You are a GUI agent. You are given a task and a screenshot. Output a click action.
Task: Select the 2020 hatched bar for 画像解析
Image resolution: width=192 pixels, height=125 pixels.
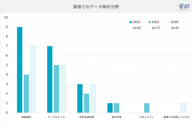(x=33, y=79)
